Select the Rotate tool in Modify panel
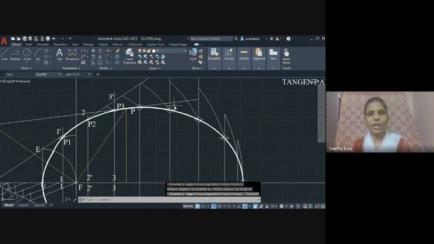 pos(100,51)
